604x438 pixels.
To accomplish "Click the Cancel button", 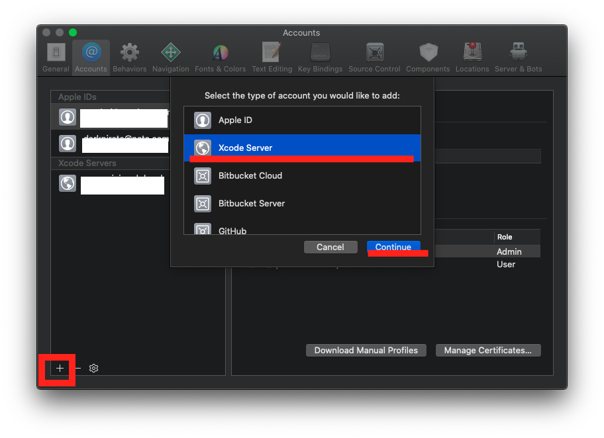I will 330,247.
